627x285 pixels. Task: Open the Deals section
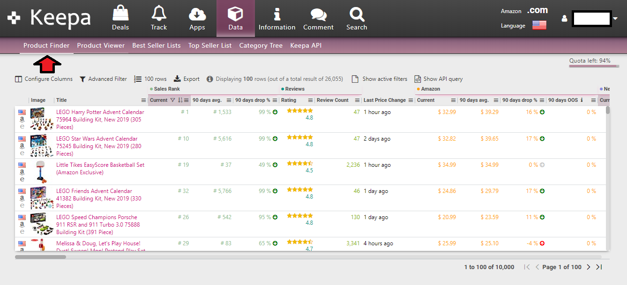(x=120, y=18)
